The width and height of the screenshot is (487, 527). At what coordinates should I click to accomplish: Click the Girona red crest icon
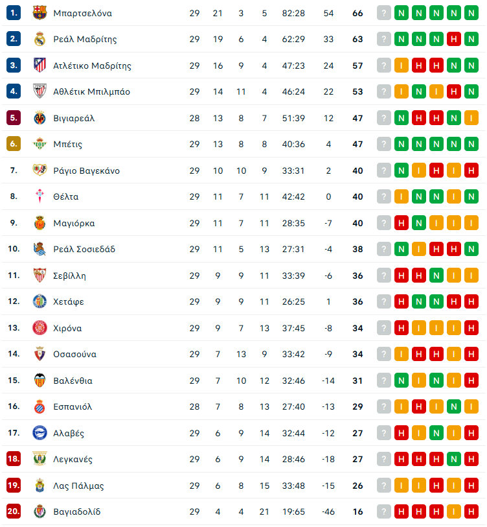40,328
